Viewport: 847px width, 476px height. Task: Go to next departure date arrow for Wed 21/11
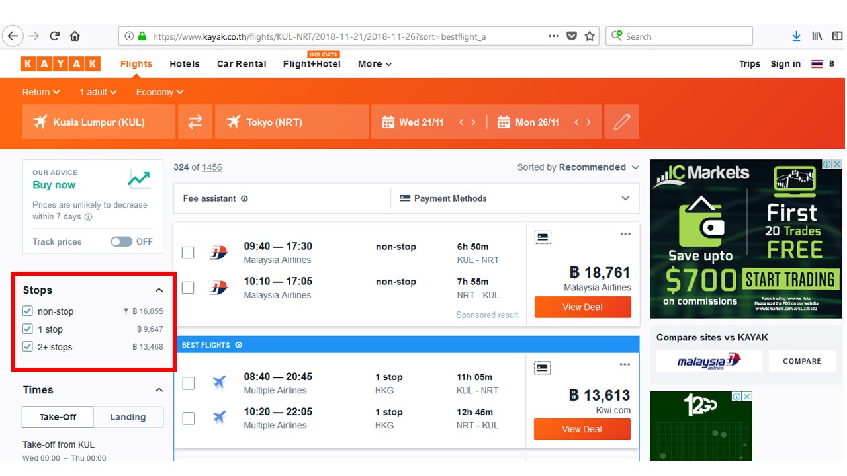(x=474, y=122)
